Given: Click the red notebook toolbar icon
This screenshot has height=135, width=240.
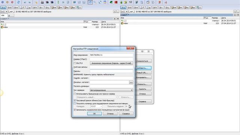Looking at the screenshot, I should coord(116,2).
